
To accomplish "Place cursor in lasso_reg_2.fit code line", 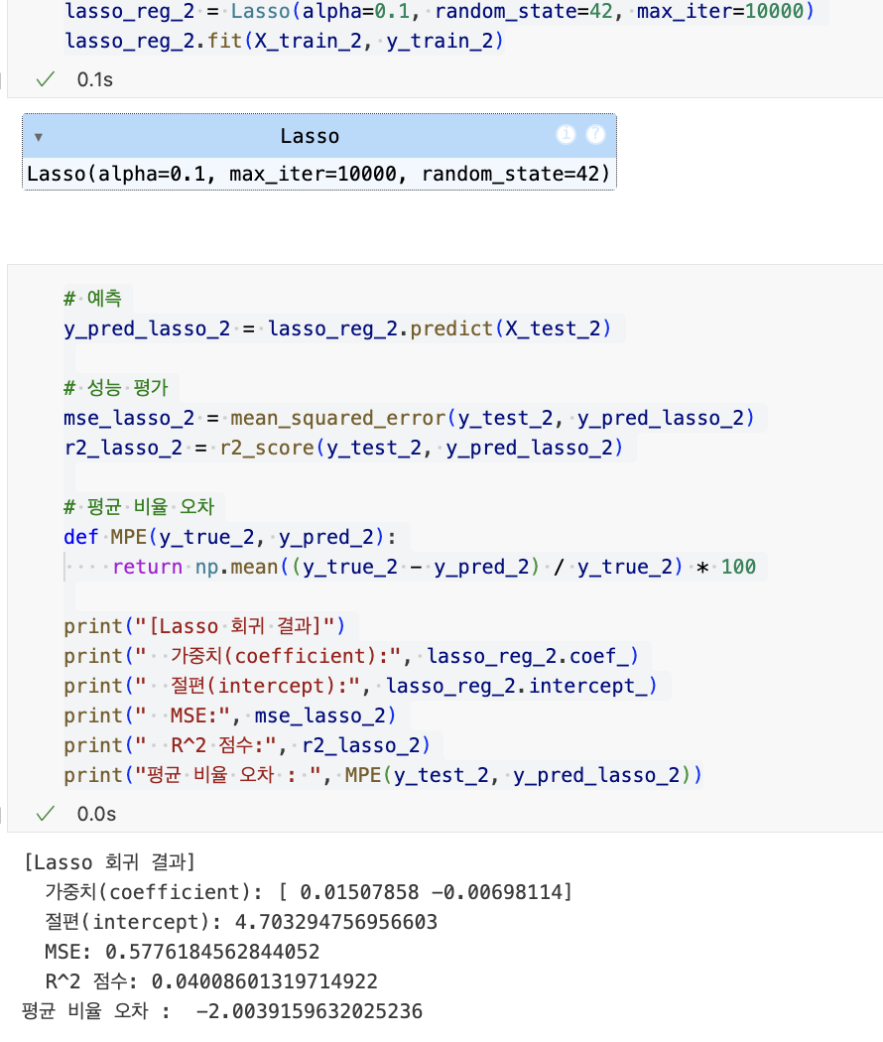I will (x=285, y=42).
